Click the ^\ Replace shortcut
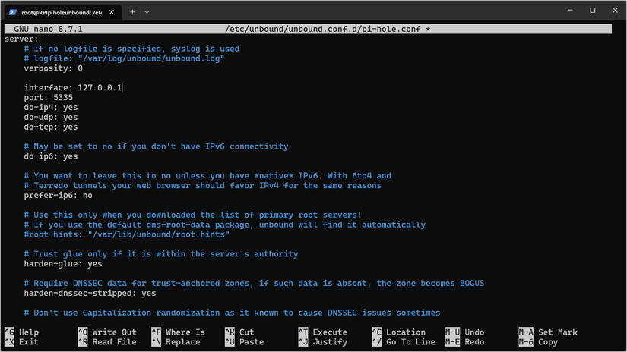 click(176, 342)
